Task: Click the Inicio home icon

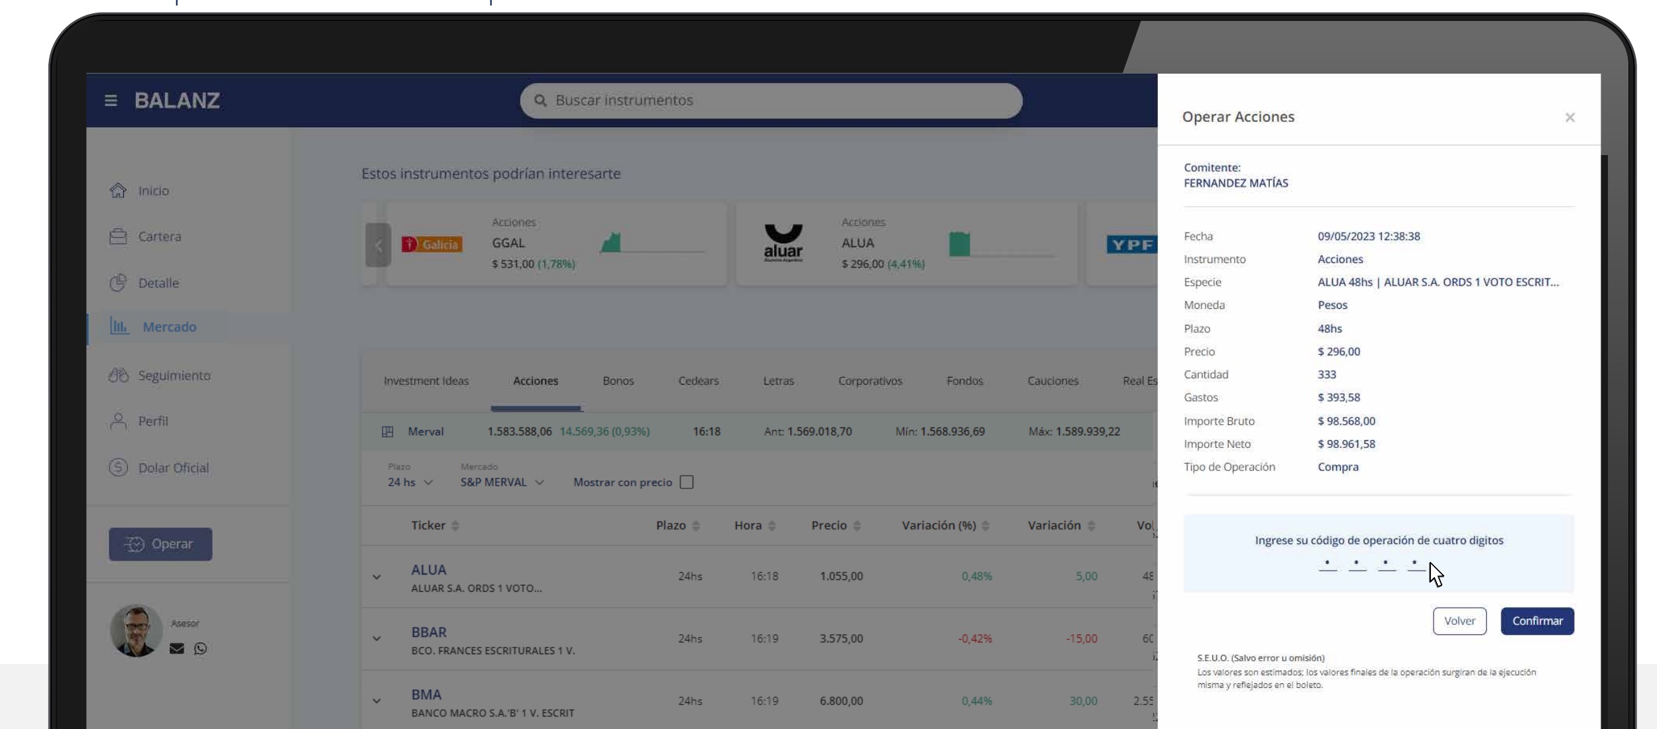Action: pyautogui.click(x=118, y=191)
